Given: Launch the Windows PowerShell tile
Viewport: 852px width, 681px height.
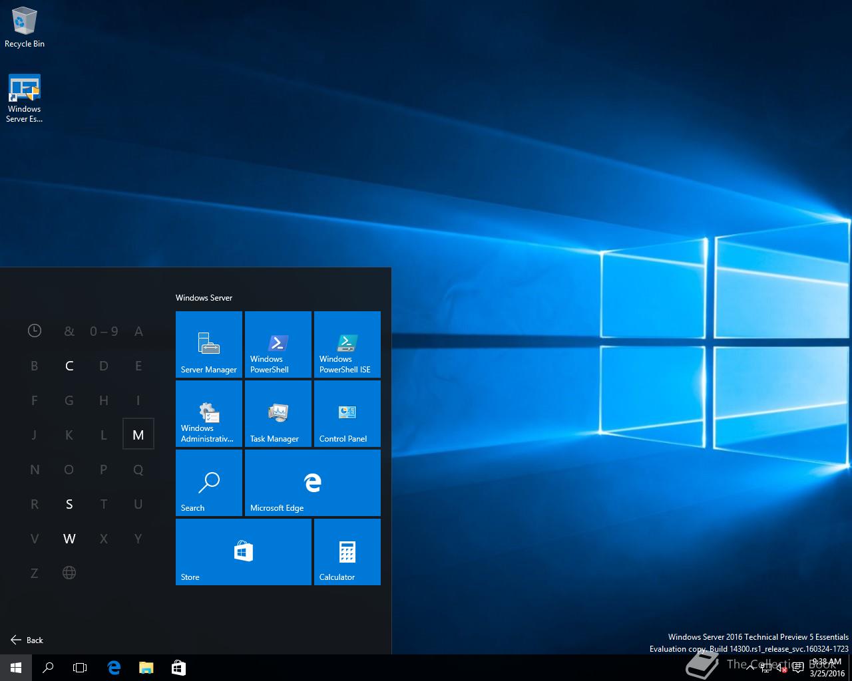Looking at the screenshot, I should [278, 344].
